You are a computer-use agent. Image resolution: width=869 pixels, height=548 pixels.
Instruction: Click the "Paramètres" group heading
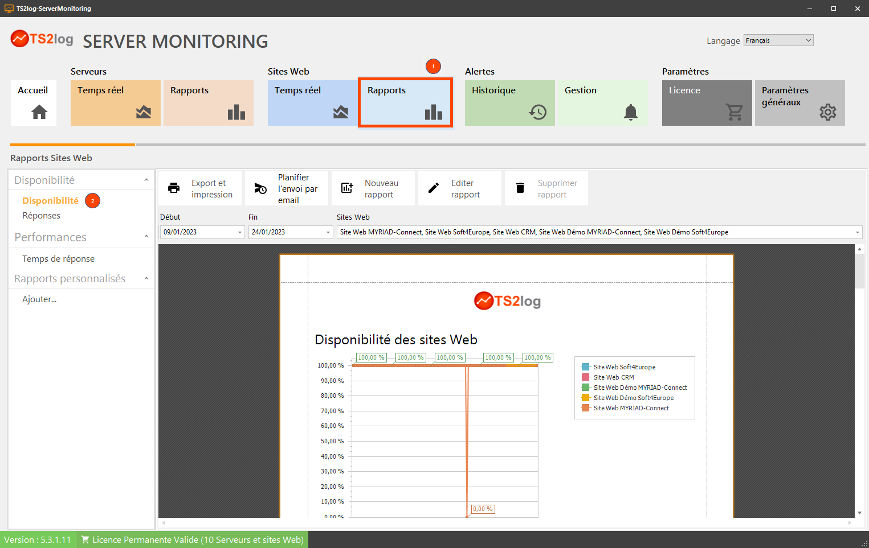[x=686, y=72]
